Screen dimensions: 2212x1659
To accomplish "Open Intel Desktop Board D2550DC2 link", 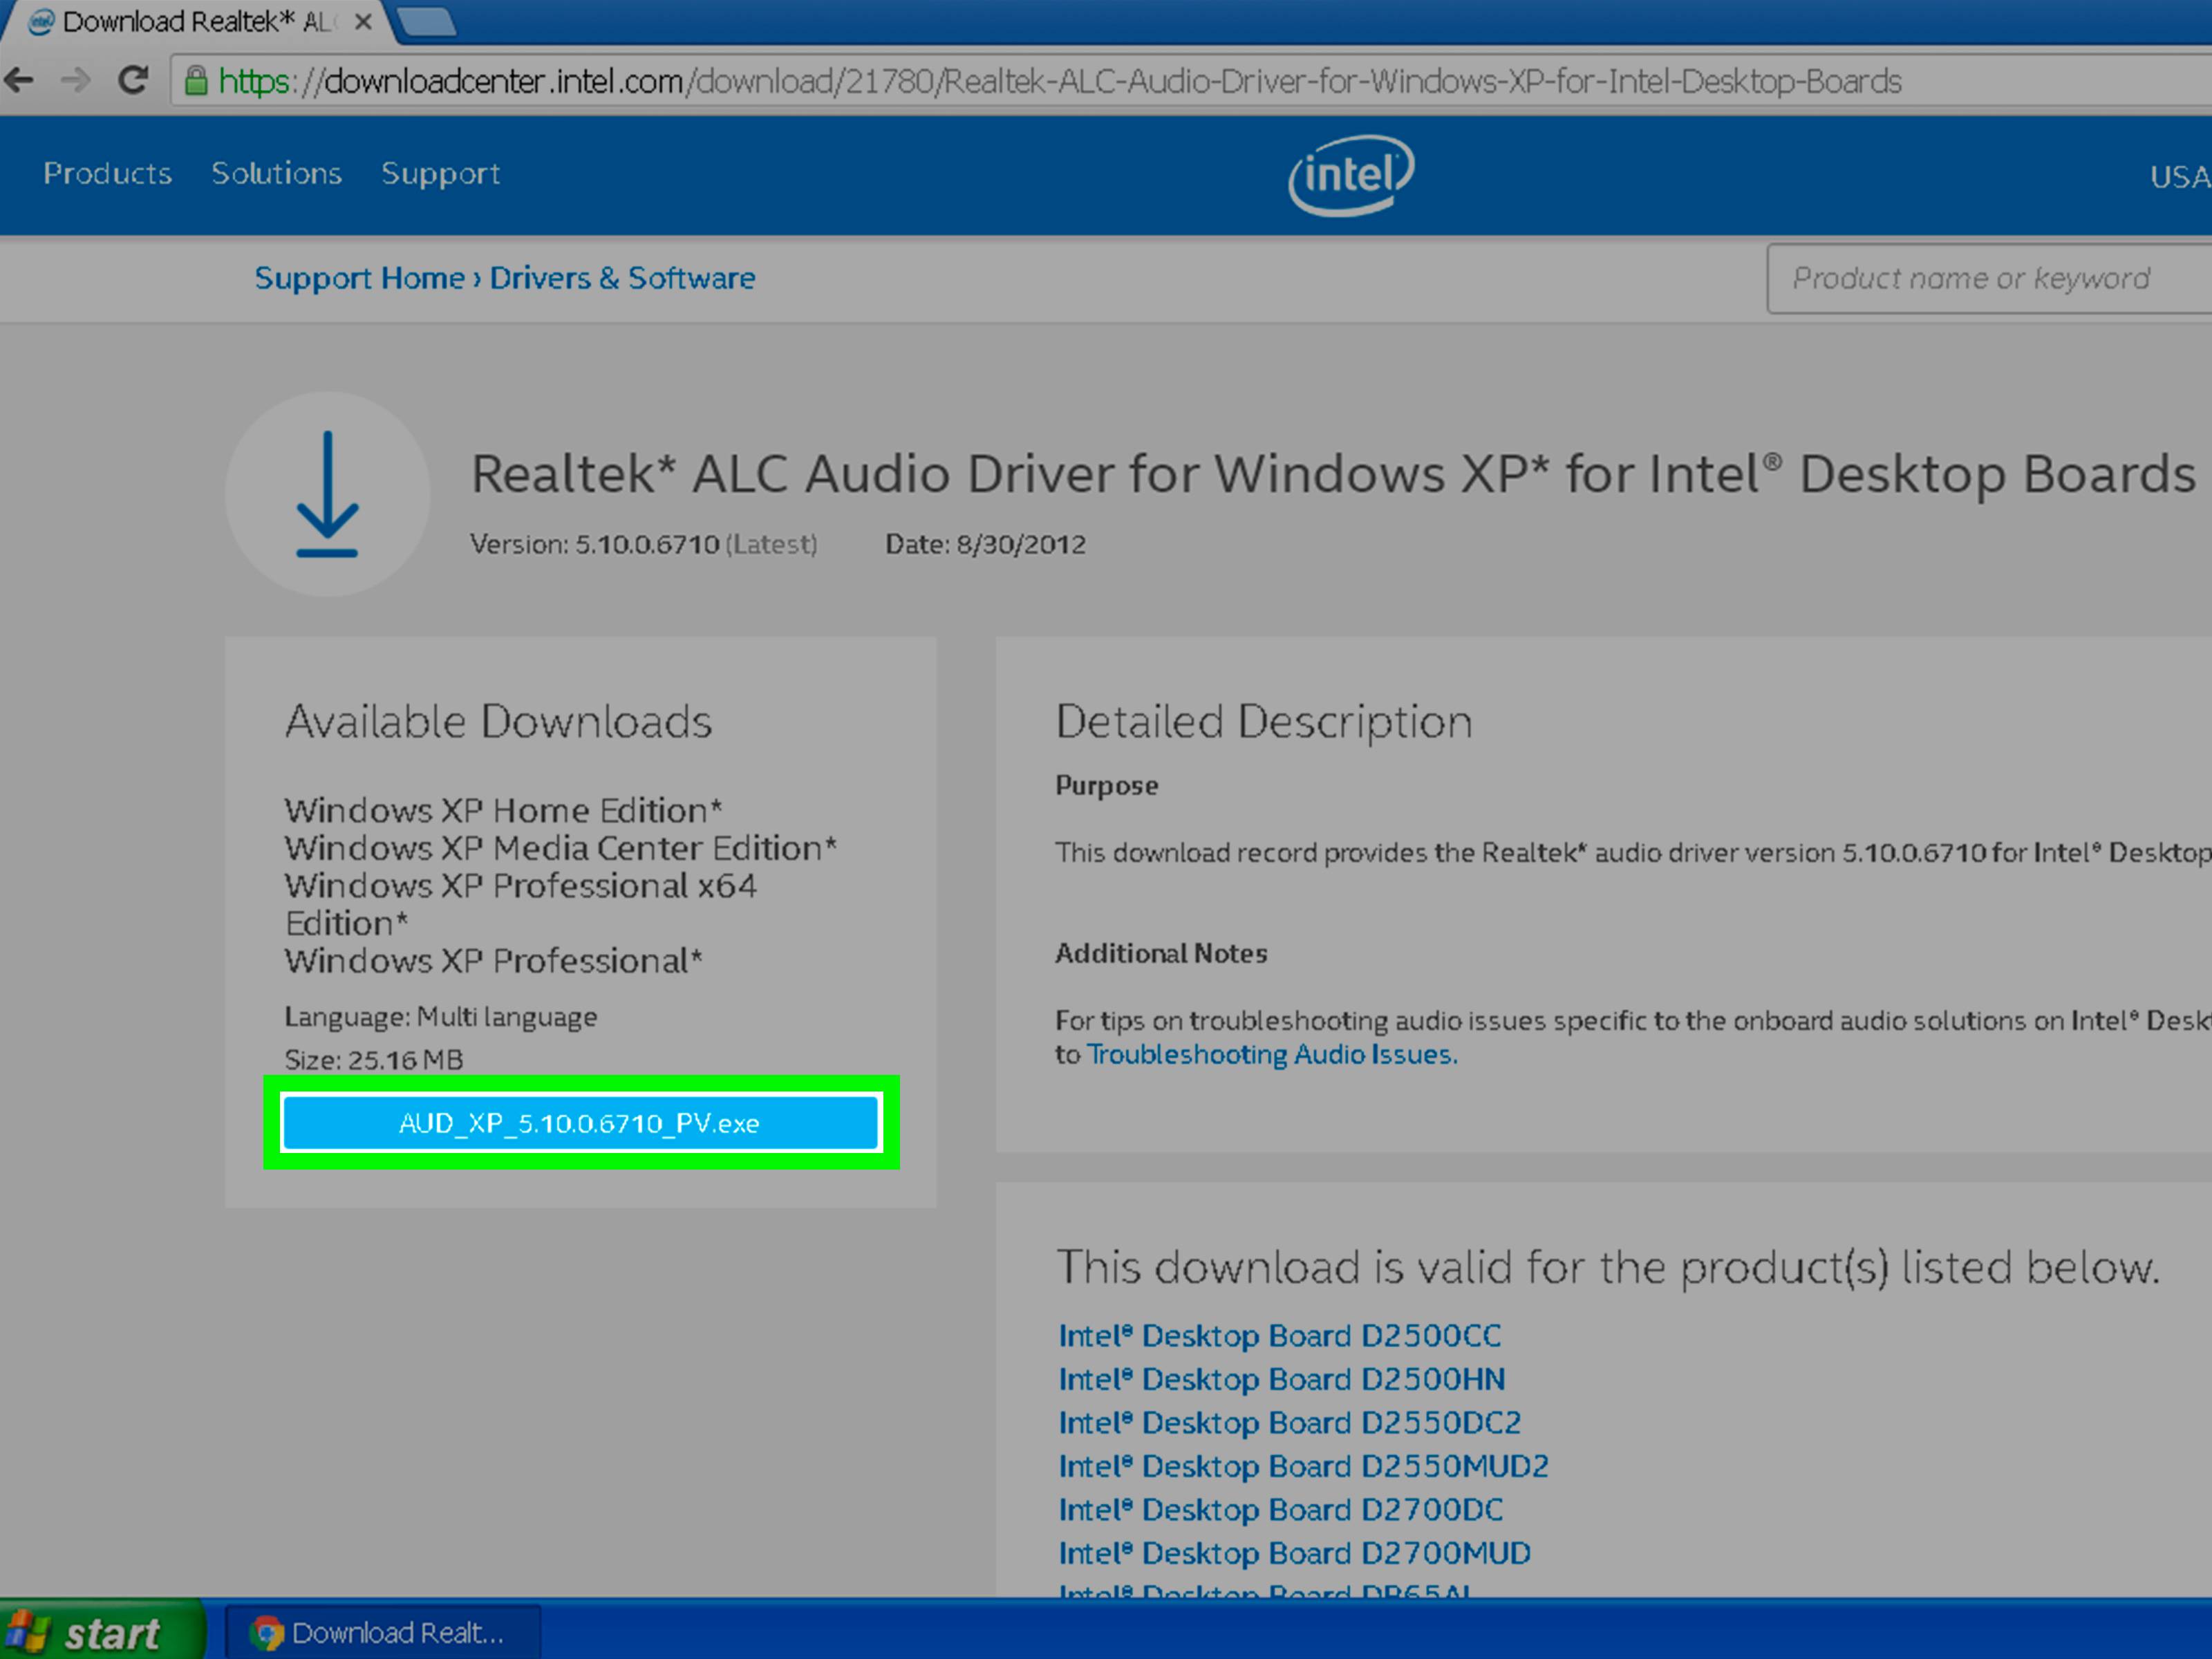I will click(1289, 1423).
